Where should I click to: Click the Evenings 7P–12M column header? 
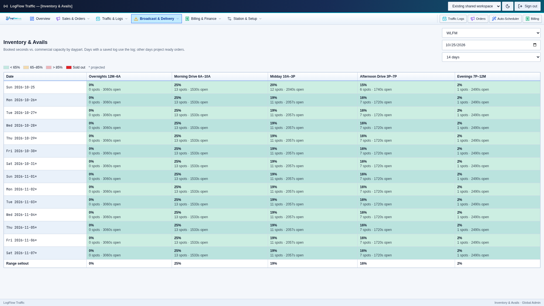498,76
